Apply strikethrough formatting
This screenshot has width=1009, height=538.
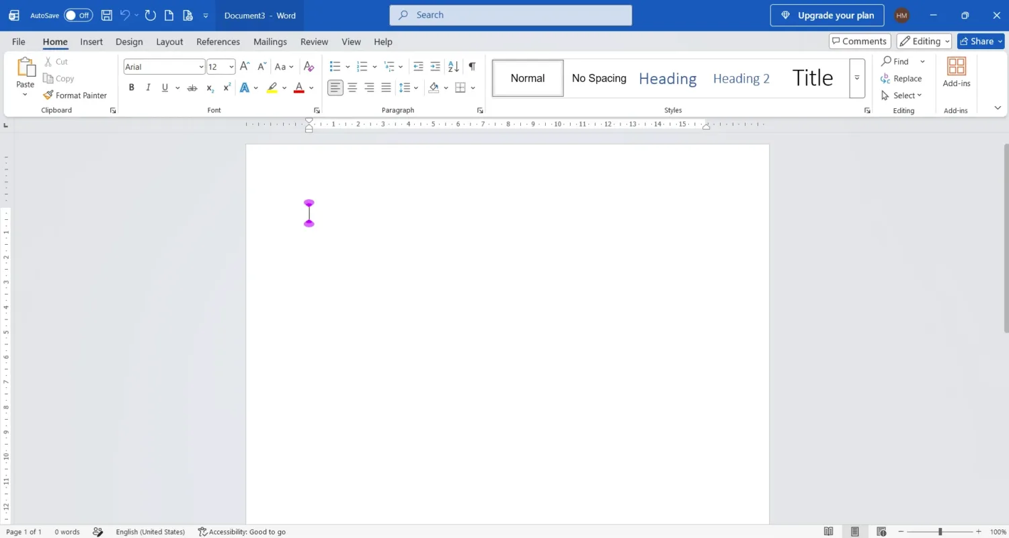pyautogui.click(x=192, y=87)
